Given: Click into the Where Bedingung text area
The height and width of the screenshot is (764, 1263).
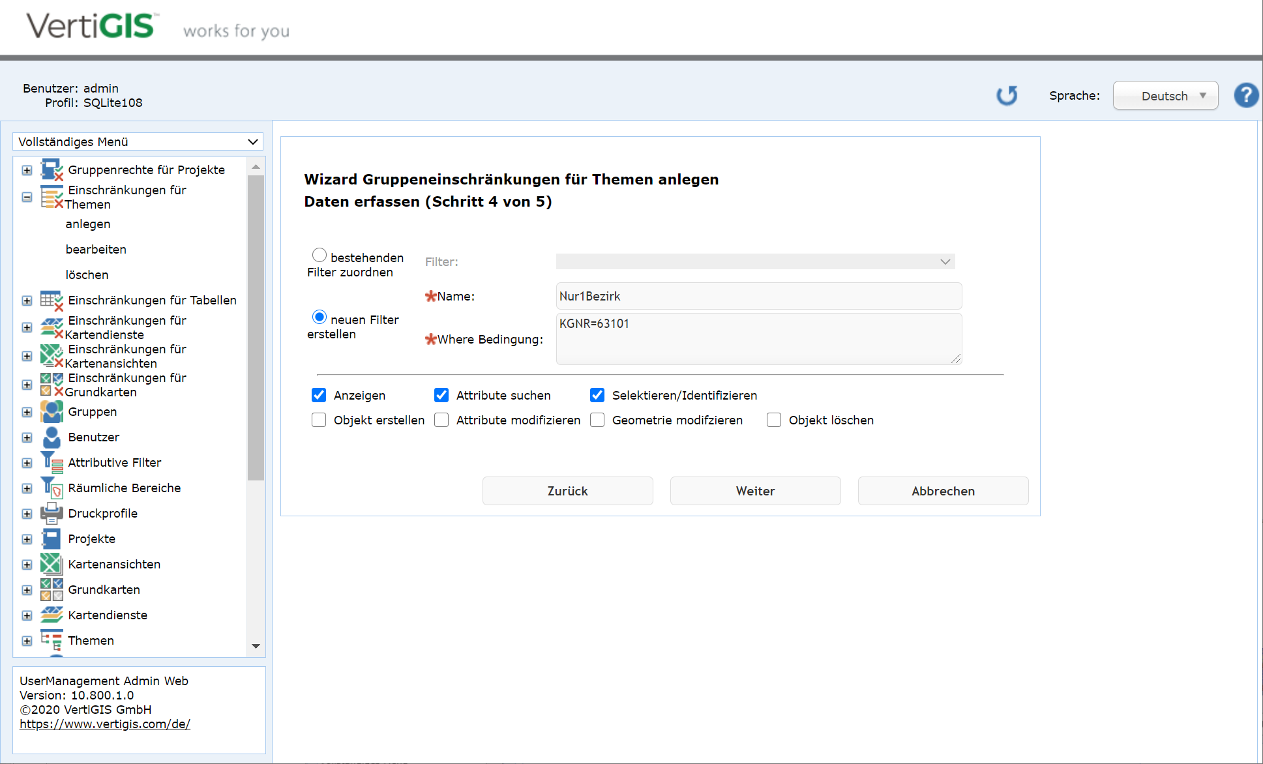Looking at the screenshot, I should pos(758,339).
